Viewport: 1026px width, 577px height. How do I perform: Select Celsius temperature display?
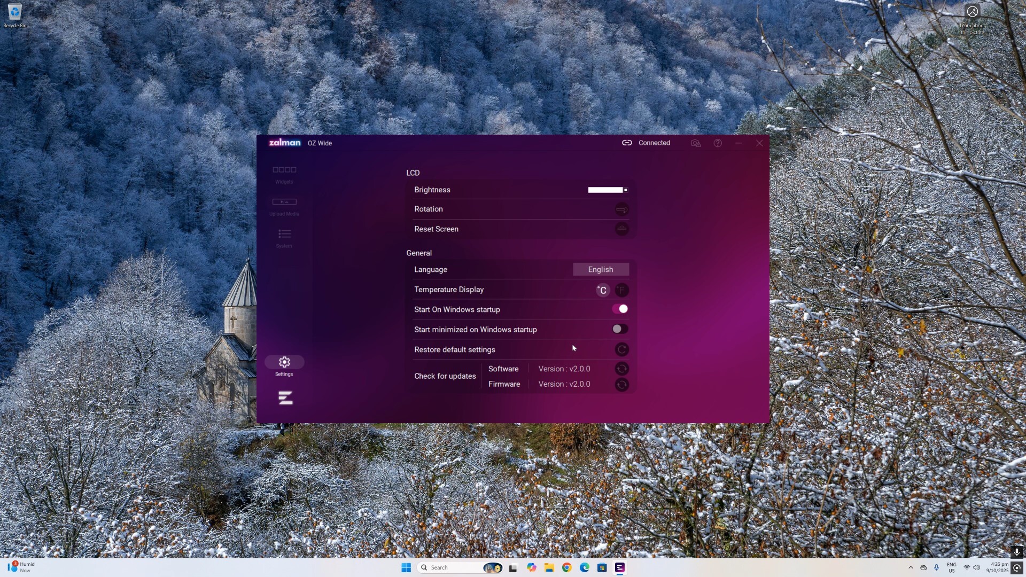pos(602,290)
